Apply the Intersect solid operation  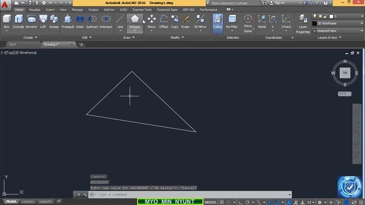tap(106, 22)
